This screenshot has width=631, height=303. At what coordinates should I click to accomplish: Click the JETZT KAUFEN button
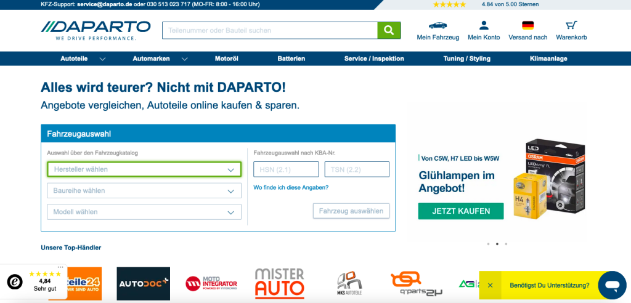click(x=461, y=211)
